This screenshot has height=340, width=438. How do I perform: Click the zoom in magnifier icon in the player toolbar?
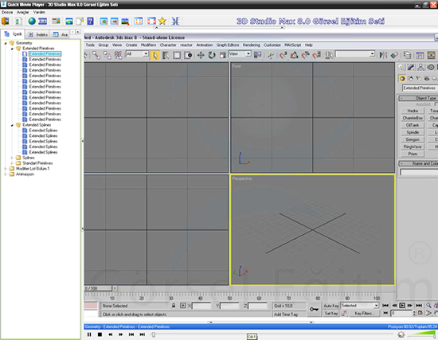coord(104,21)
